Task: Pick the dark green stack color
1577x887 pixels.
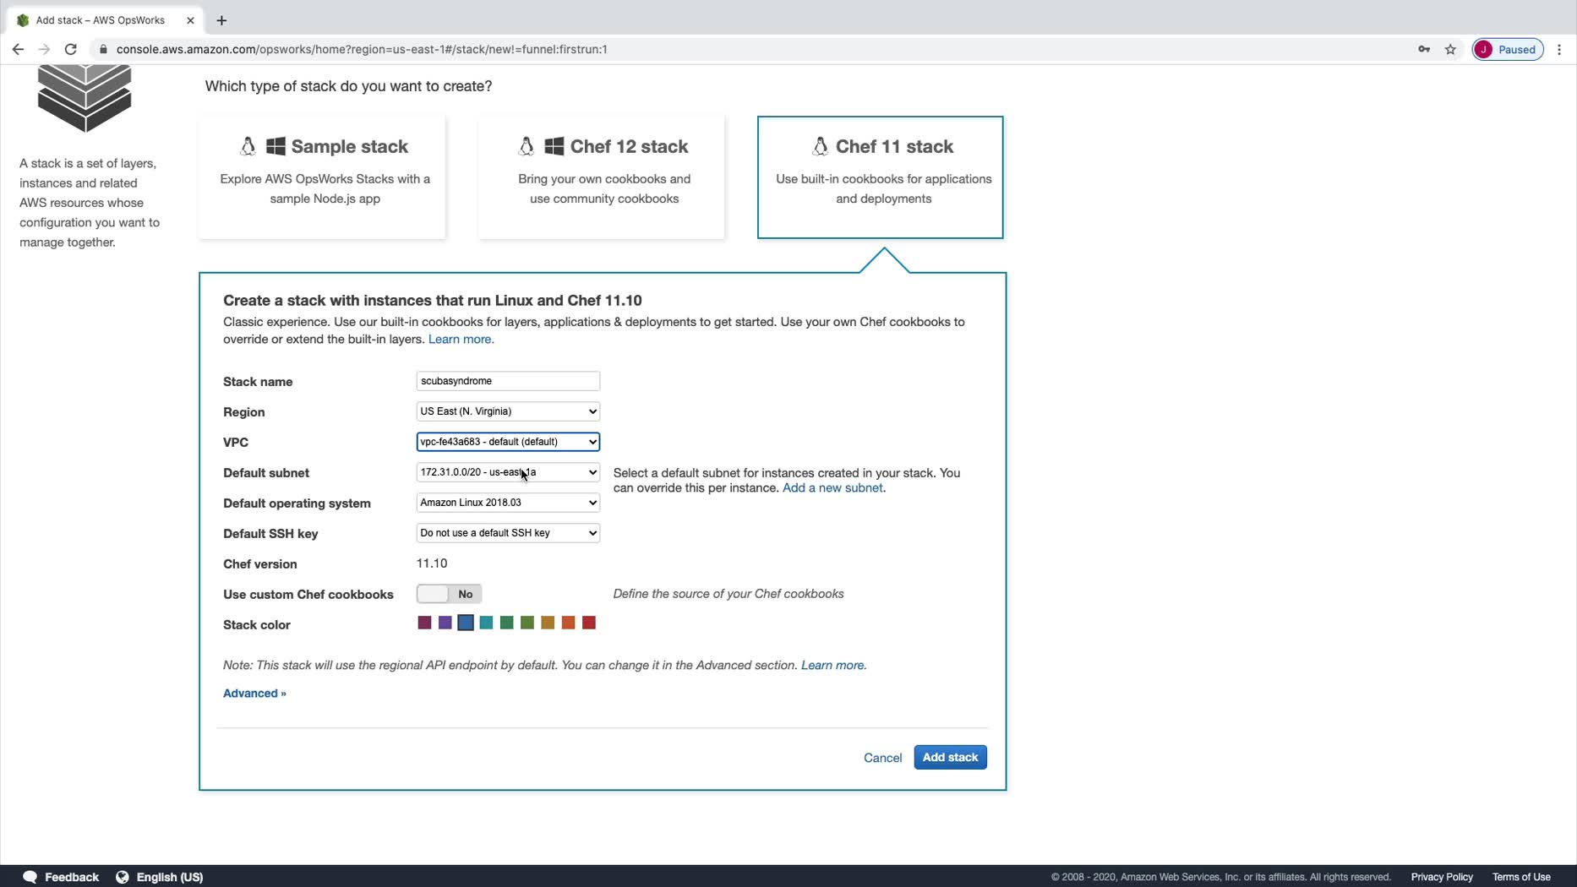Action: 507,623
